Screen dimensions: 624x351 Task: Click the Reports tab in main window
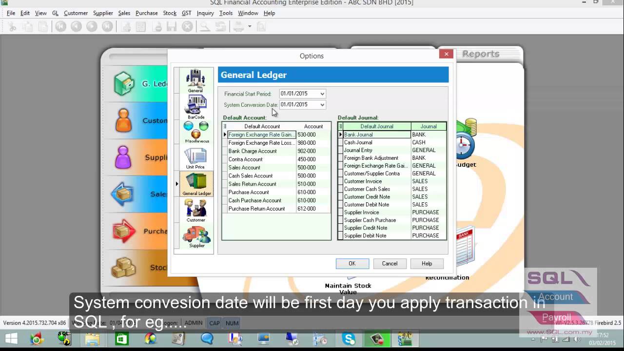click(x=481, y=54)
